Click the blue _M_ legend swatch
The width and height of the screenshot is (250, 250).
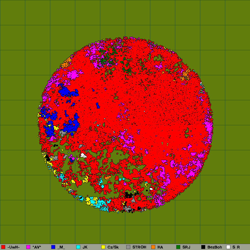[53, 247]
